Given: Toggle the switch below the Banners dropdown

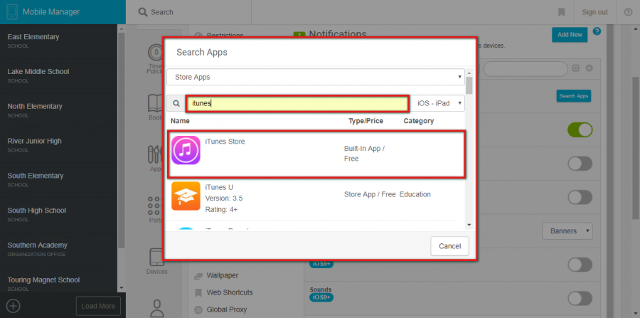Looking at the screenshot, I should tap(580, 265).
